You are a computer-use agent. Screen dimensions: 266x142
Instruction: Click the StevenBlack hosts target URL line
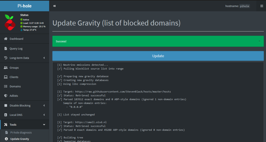click(114, 92)
